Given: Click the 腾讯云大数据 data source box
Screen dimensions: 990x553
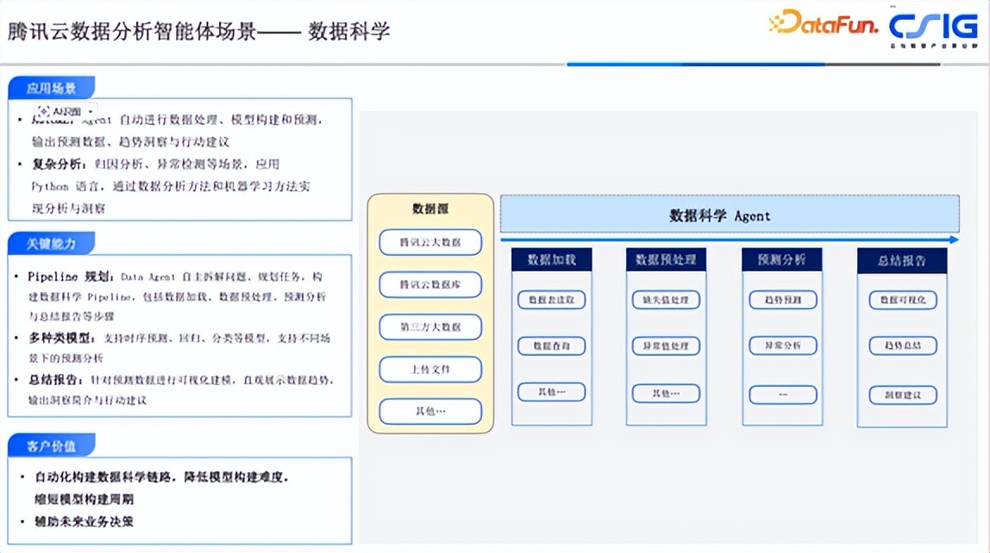Looking at the screenshot, I should click(x=430, y=242).
